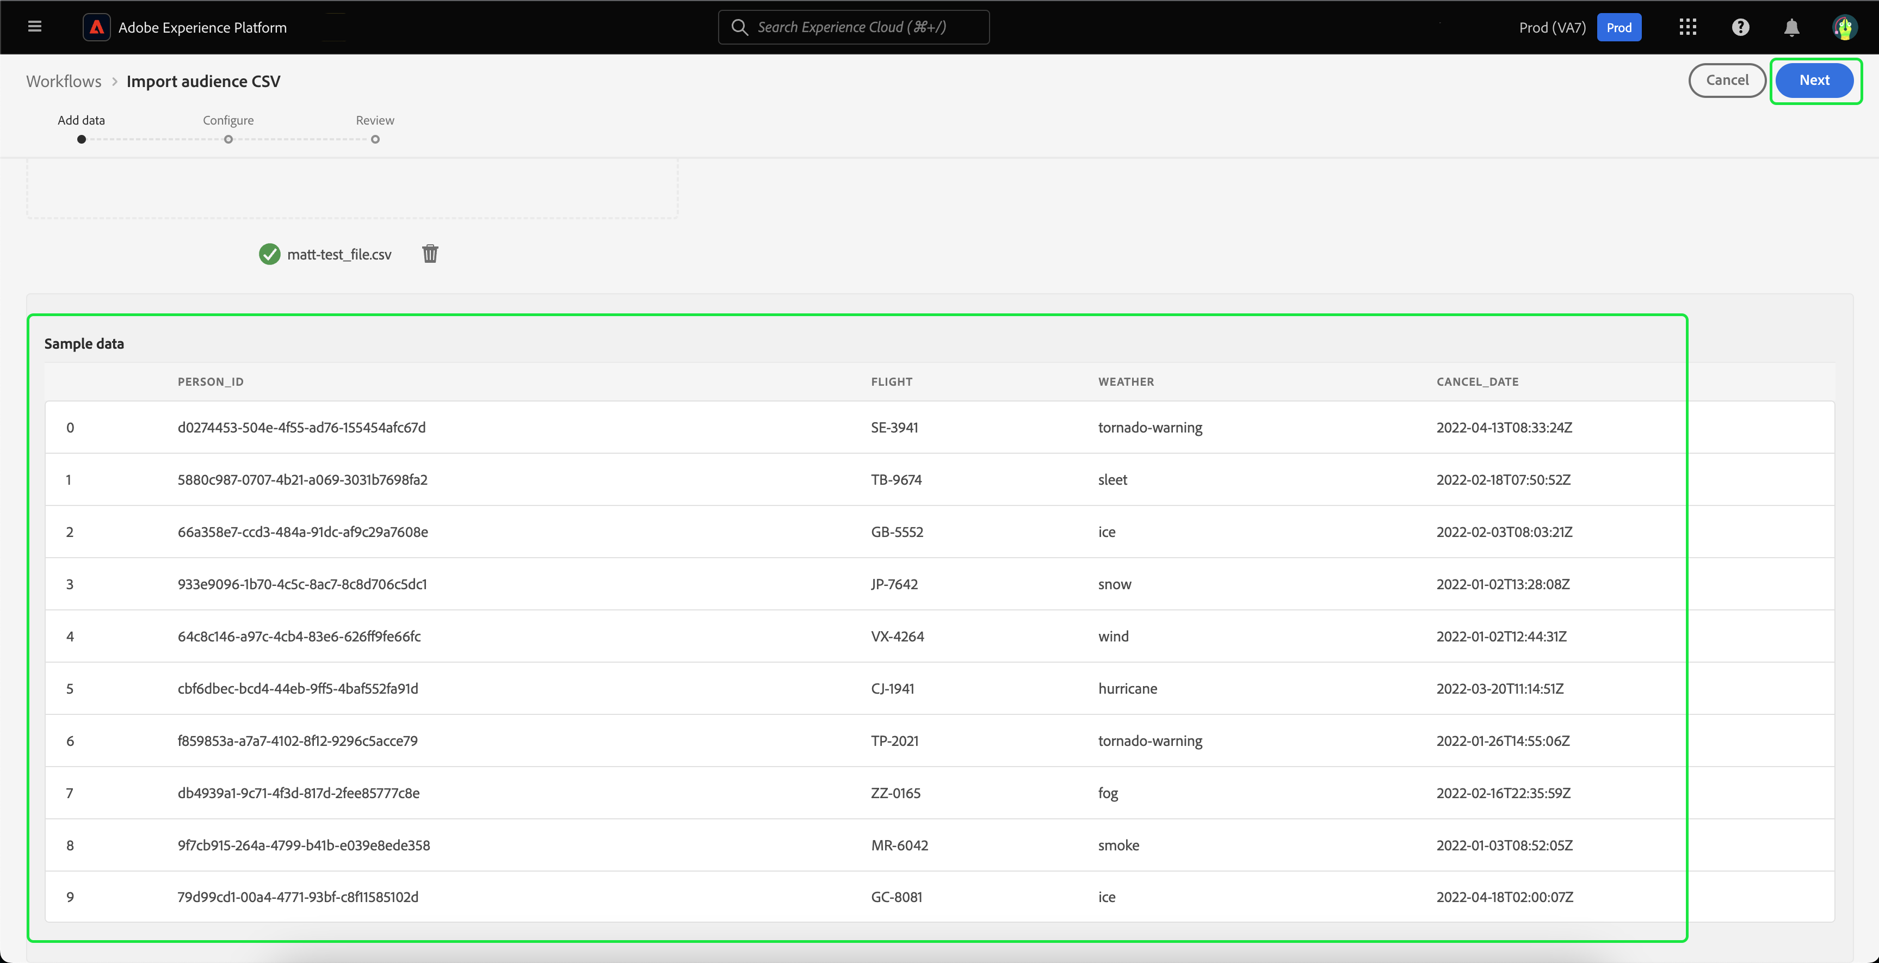Navigate to the Workflows breadcrumb link
This screenshot has height=963, width=1879.
tap(64, 81)
